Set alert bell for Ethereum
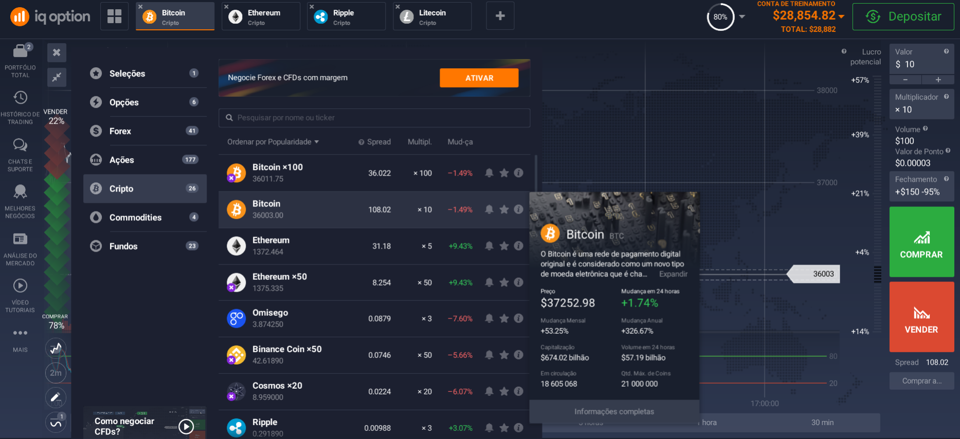The height and width of the screenshot is (439, 960). click(489, 246)
